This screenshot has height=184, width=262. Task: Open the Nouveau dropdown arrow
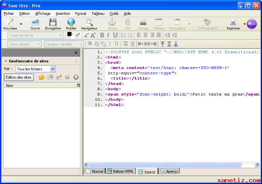(21, 24)
